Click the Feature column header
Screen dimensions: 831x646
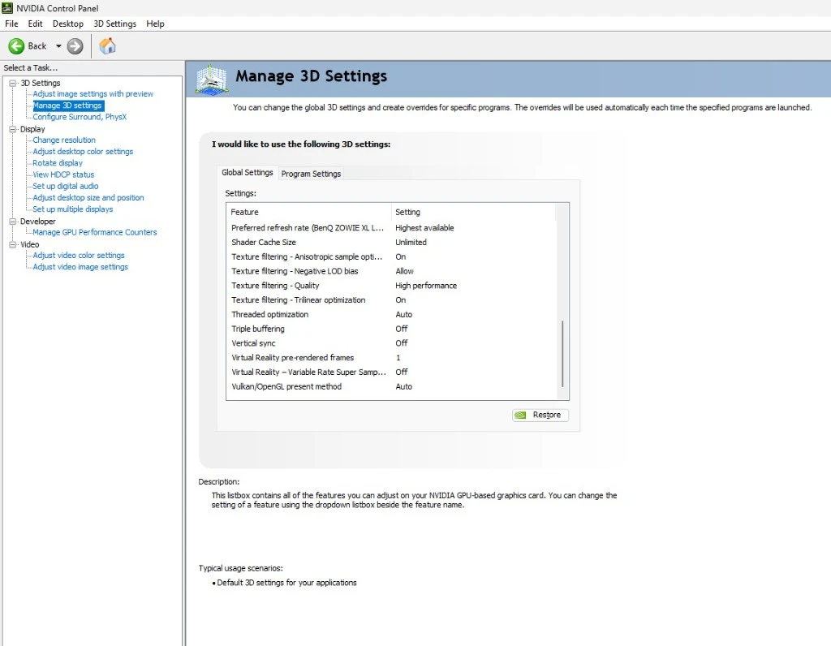309,212
